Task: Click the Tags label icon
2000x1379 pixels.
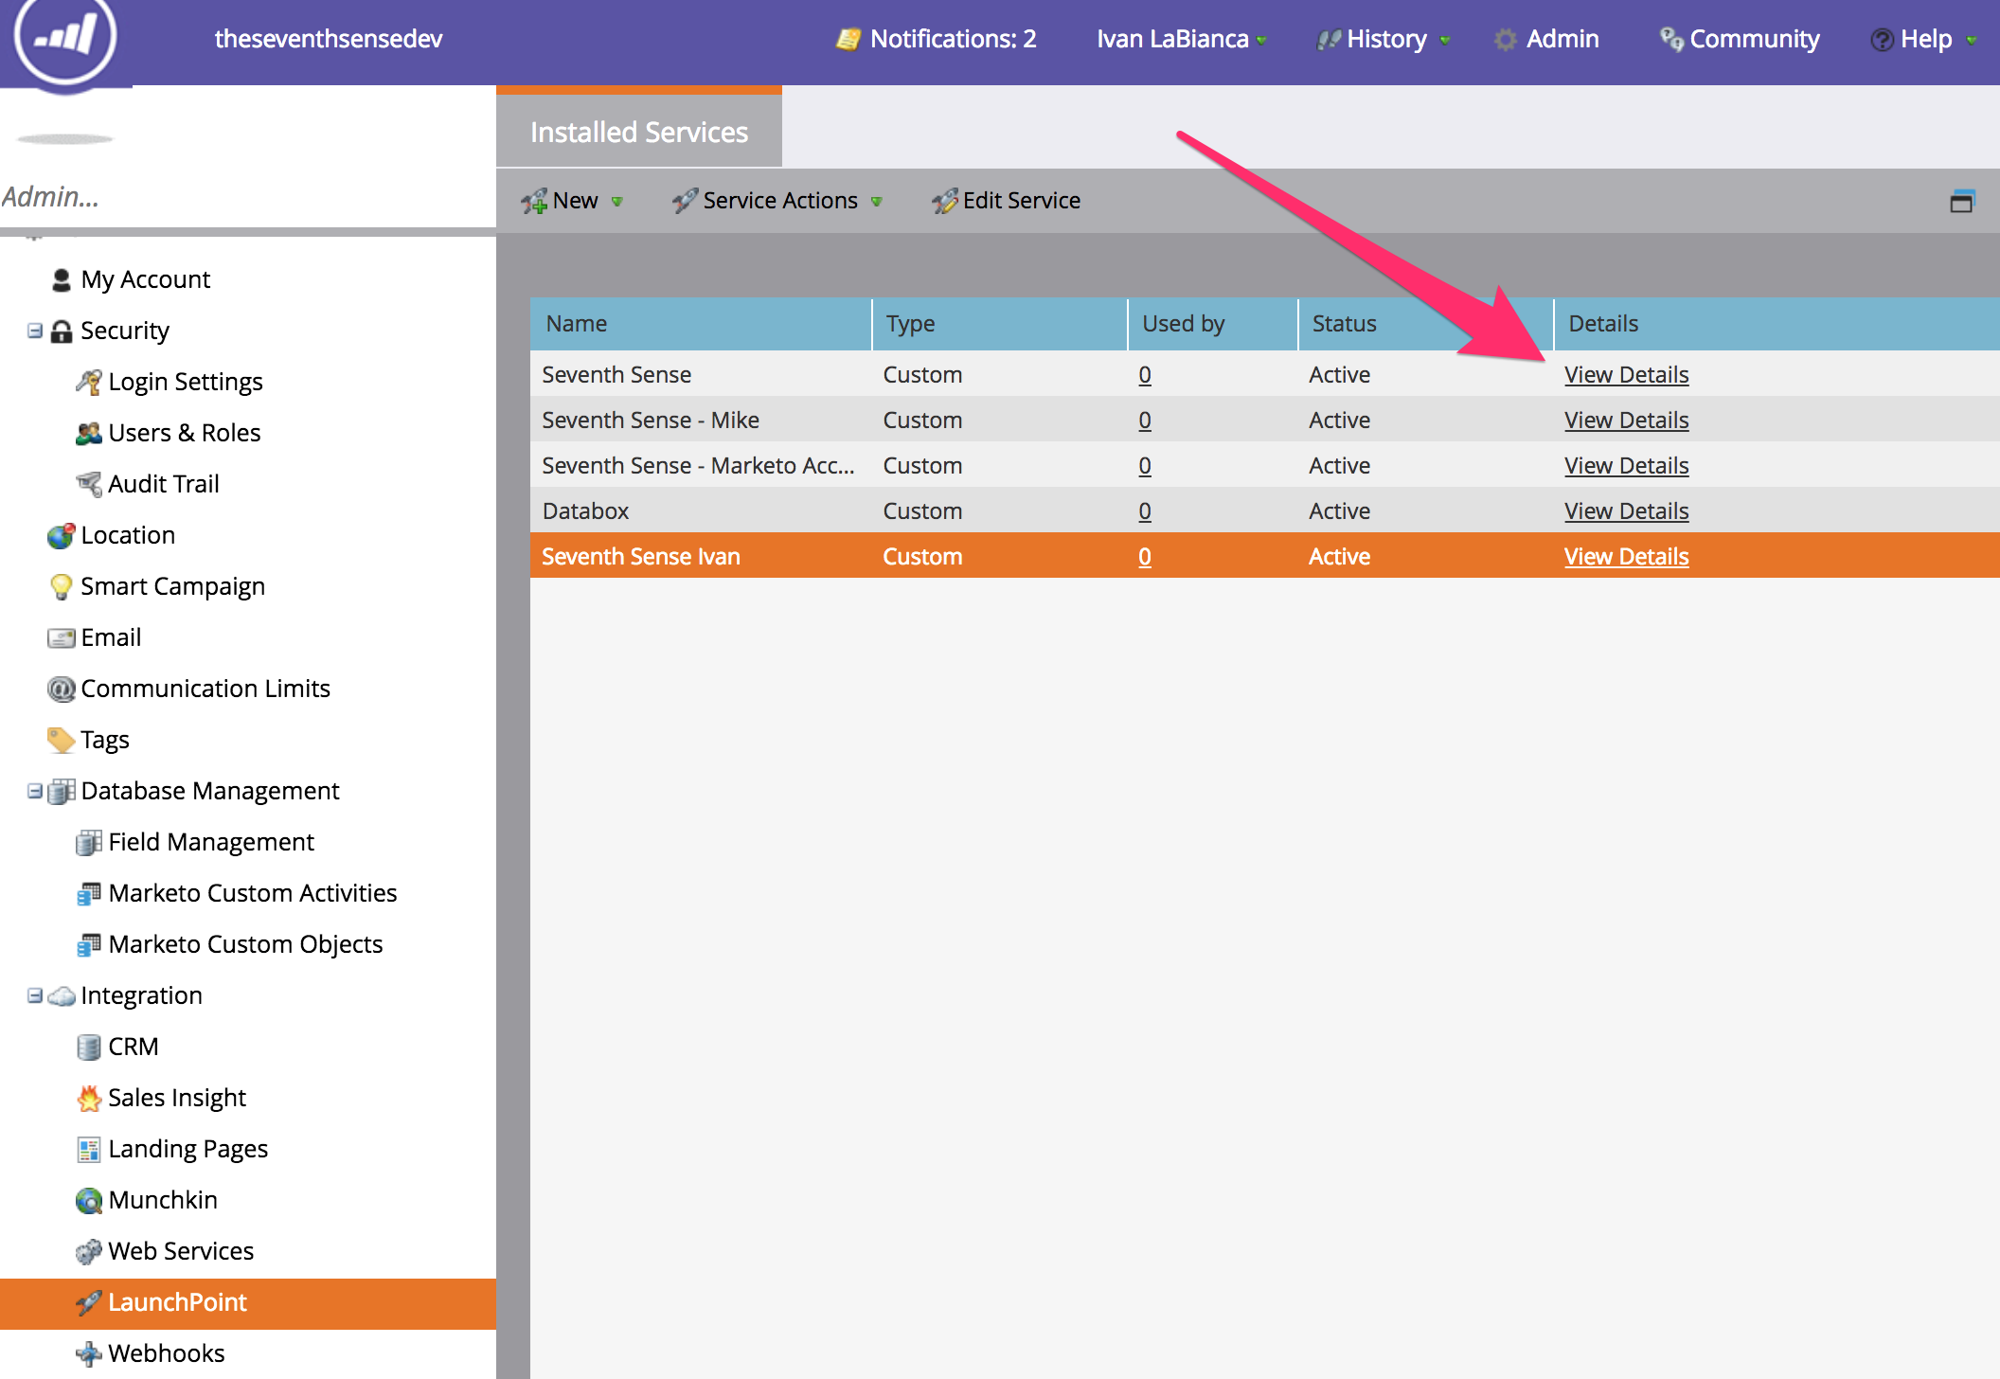Action: click(61, 740)
